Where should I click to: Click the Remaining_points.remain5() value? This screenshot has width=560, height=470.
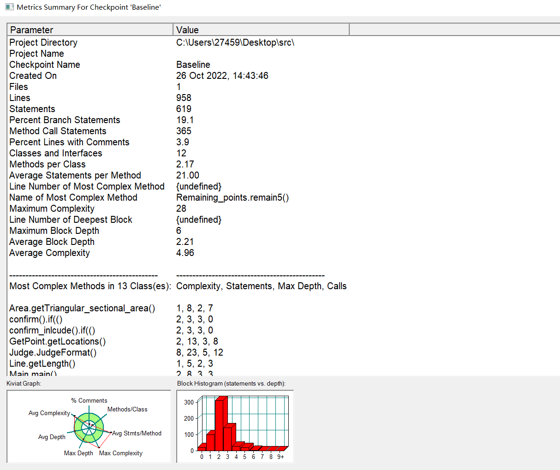tap(232, 197)
